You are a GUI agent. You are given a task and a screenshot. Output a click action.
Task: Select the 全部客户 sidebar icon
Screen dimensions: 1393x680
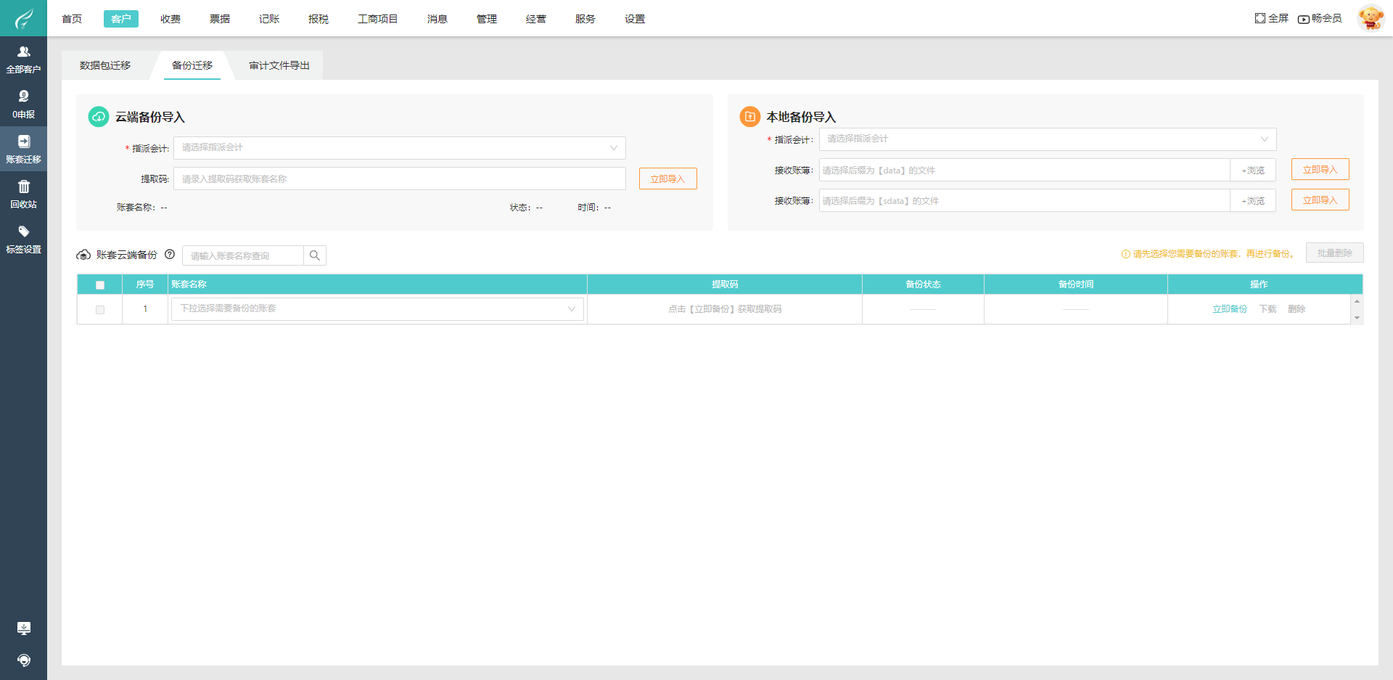coord(23,58)
